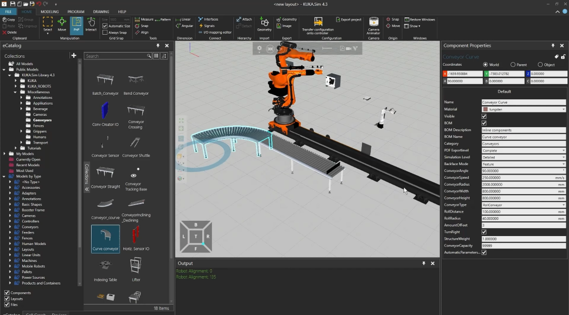This screenshot has height=315, width=569.
Task: Toggle the Layouts filter checkbox
Action: [6, 299]
